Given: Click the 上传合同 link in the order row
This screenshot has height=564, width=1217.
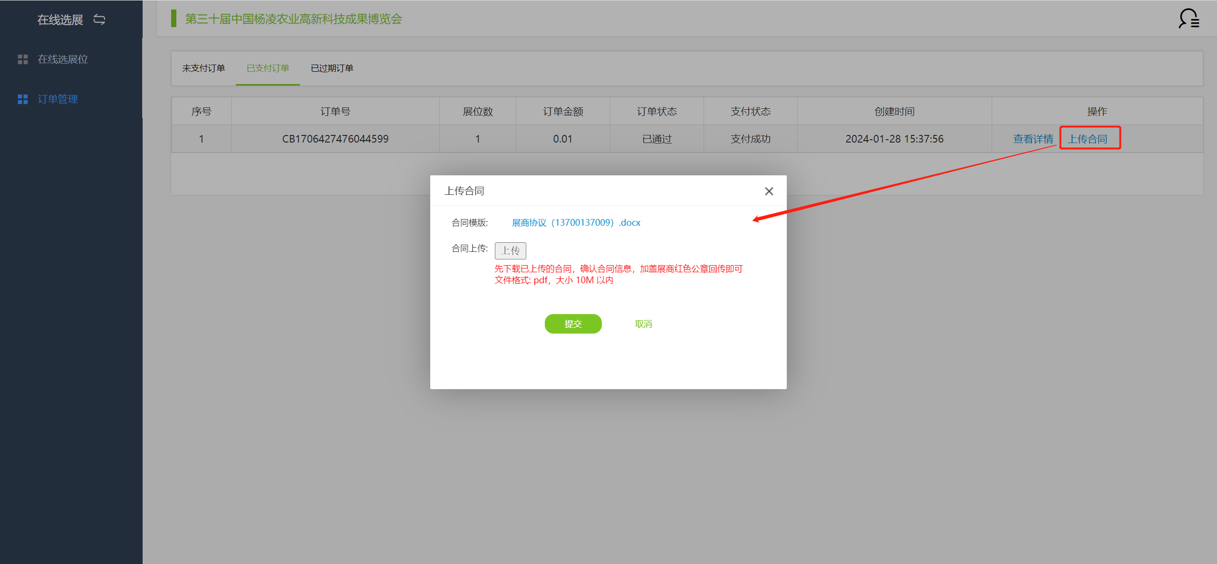Looking at the screenshot, I should [1088, 139].
